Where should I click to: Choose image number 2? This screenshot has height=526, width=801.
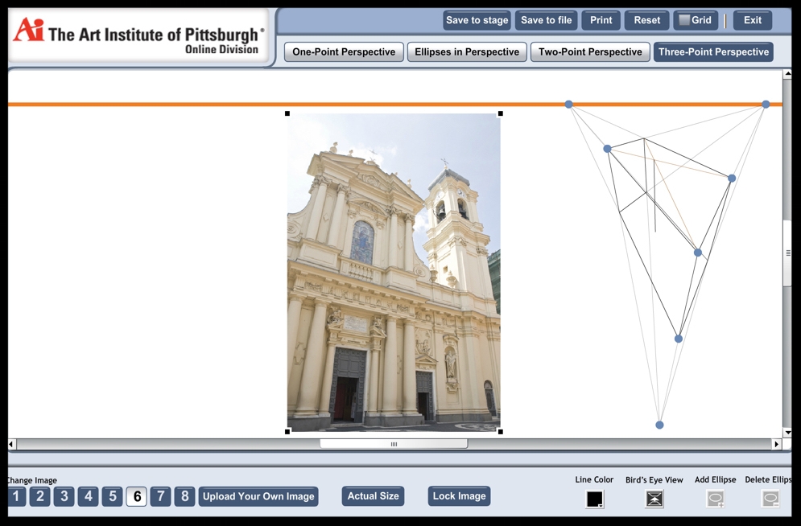(39, 496)
